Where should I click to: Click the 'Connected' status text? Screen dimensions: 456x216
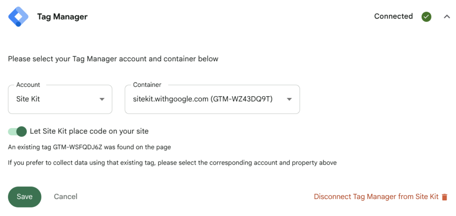tap(393, 16)
